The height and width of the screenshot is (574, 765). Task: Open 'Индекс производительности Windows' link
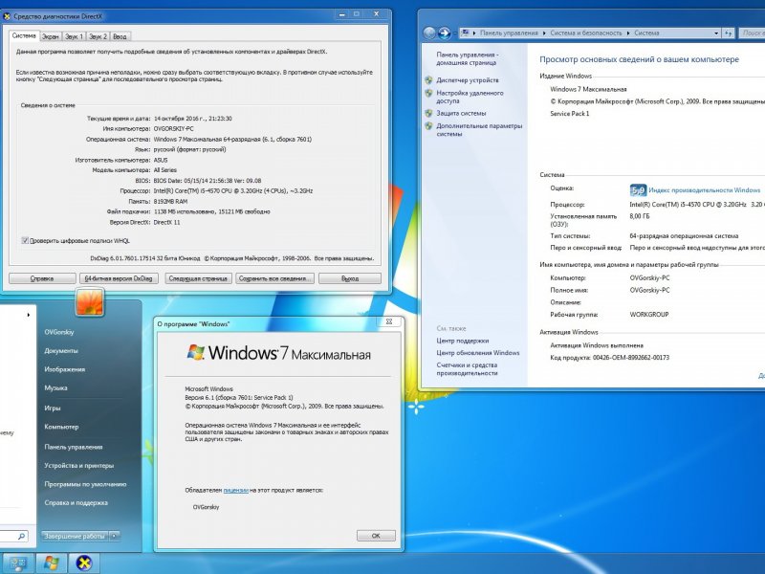(x=705, y=189)
